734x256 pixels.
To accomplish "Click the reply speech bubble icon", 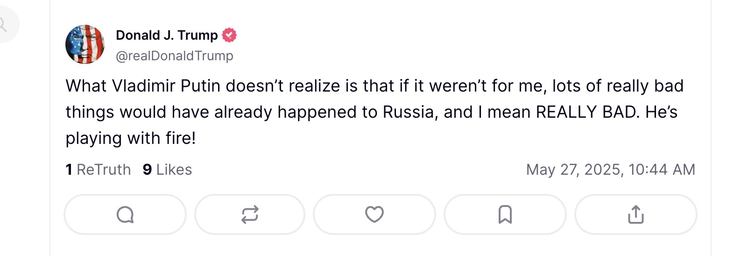I will (125, 215).
